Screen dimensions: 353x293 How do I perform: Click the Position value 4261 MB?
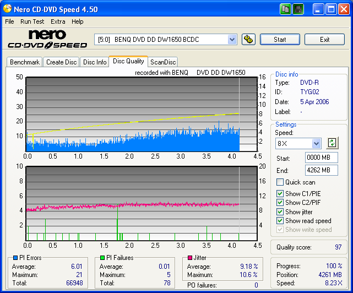click(330, 275)
